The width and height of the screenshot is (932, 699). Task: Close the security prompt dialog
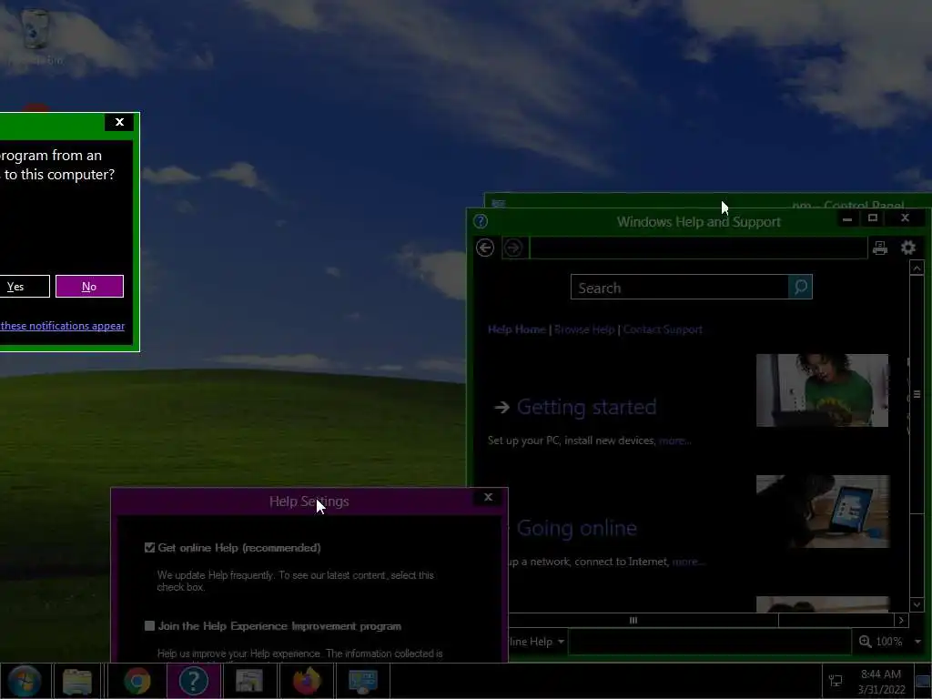click(x=119, y=122)
